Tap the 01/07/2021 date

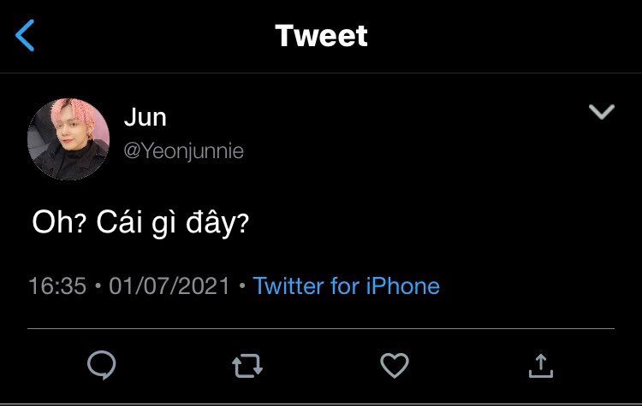point(169,285)
